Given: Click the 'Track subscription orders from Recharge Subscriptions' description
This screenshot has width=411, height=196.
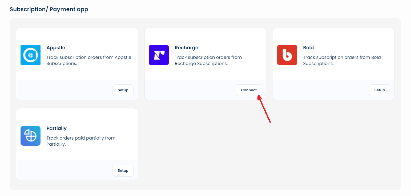Looking at the screenshot, I should (x=208, y=60).
